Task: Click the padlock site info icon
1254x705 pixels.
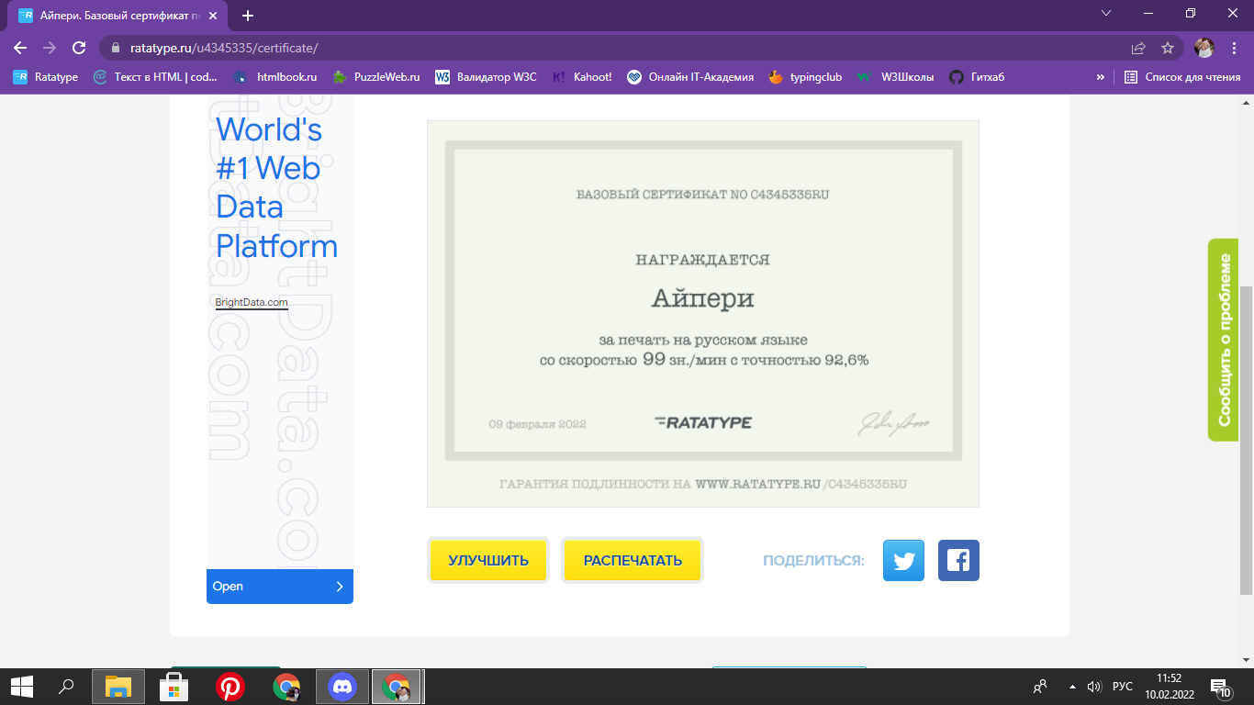Action: pyautogui.click(x=116, y=48)
